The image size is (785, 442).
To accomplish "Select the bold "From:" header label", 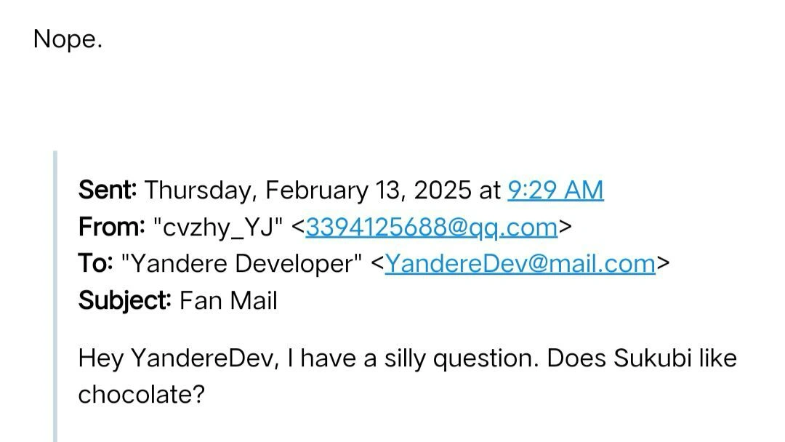I will pyautogui.click(x=112, y=228).
